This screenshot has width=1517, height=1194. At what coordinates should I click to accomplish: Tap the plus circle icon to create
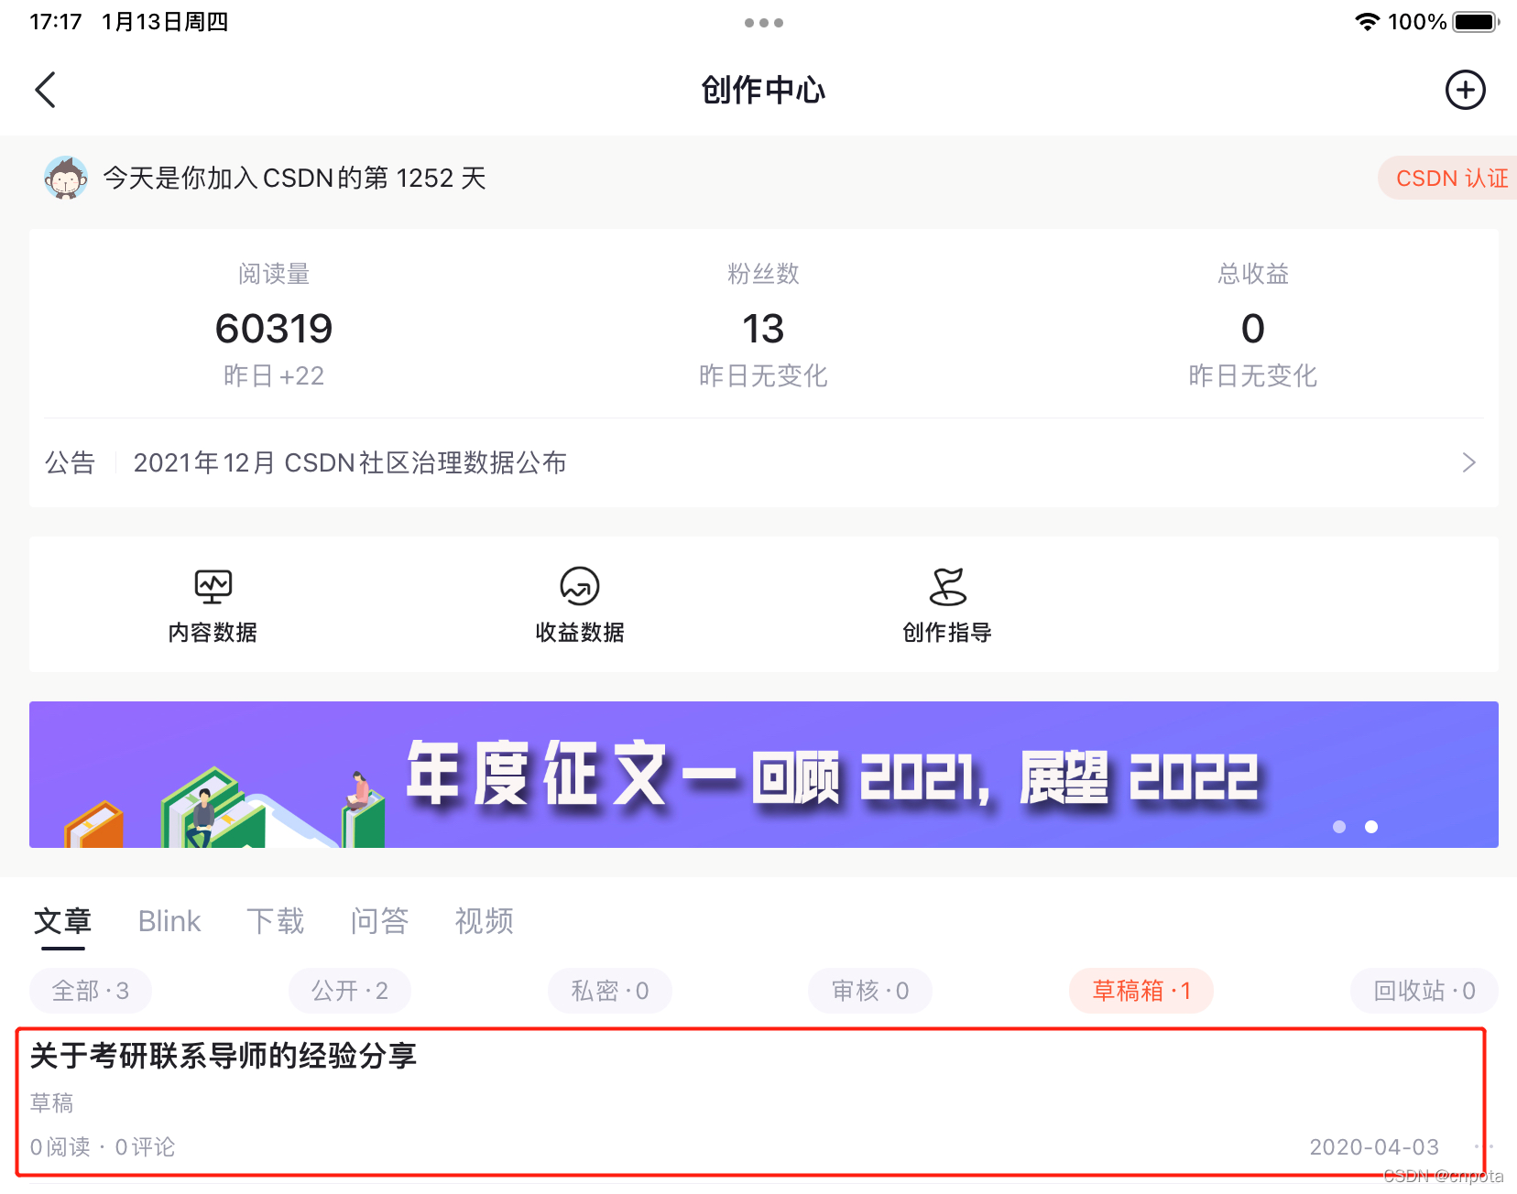1465,90
